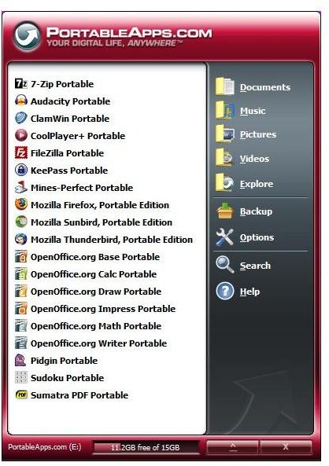Image resolution: width=329 pixels, height=466 pixels.
Task: Open KeePass Portable lock icon
Action: (x=21, y=171)
